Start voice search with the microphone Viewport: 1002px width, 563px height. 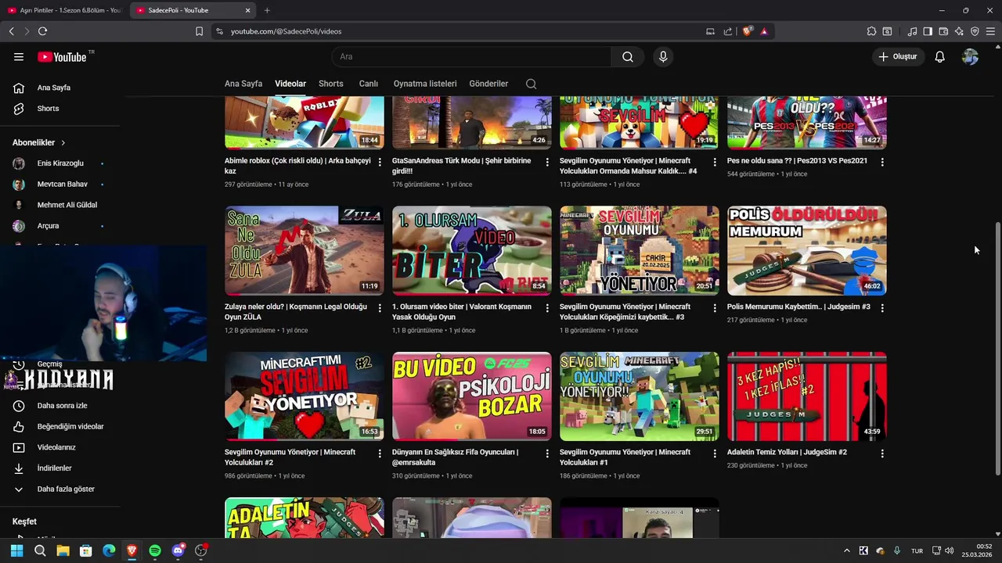point(663,56)
